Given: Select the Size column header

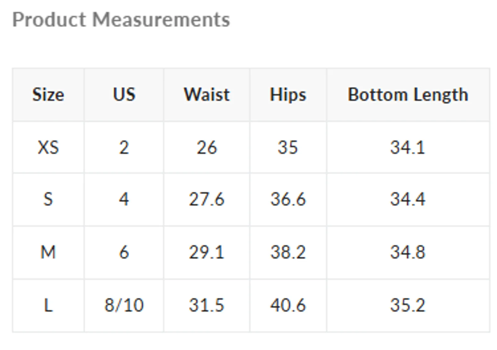Looking at the screenshot, I should pos(48,94).
